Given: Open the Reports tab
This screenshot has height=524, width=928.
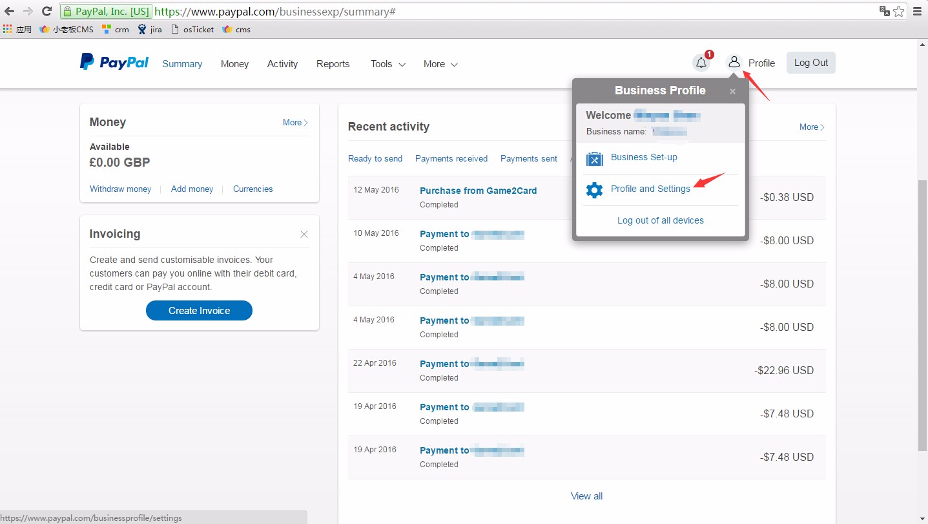Looking at the screenshot, I should coord(333,64).
